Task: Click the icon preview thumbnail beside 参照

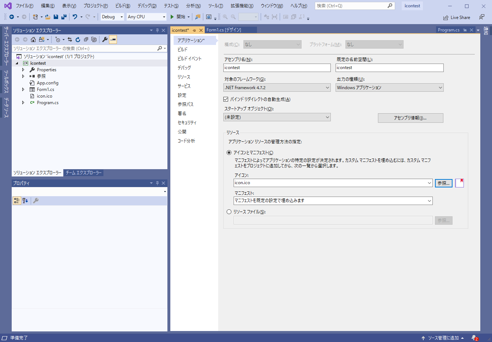Action: coord(459,183)
